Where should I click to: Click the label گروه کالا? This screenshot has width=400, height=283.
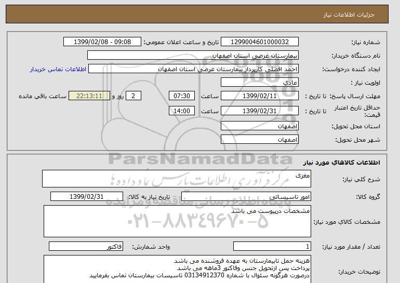(x=368, y=197)
